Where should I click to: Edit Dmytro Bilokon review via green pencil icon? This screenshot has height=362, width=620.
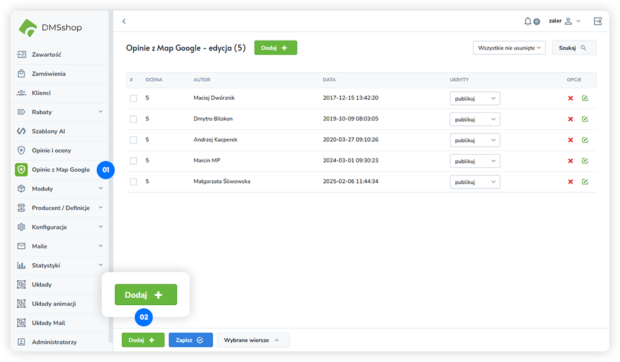584,119
